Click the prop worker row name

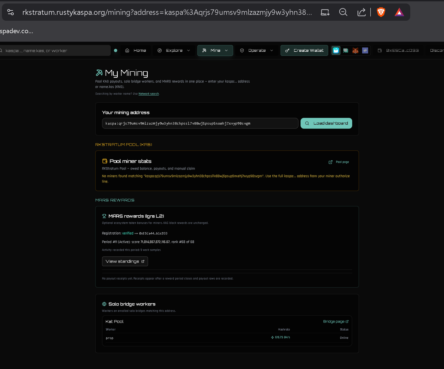[110, 338]
